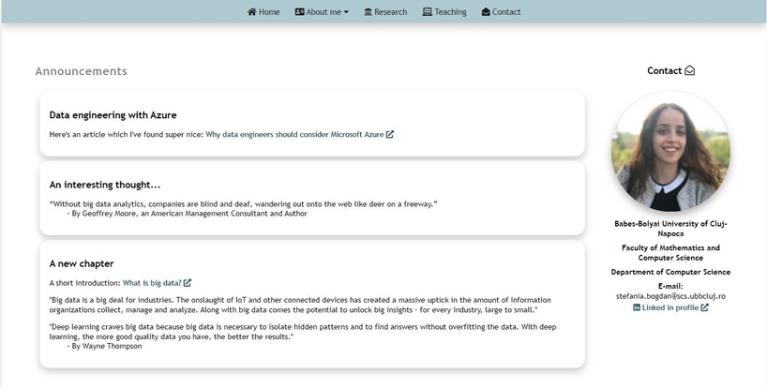Go to the Teaching page
Viewport: 767px width, 388px height.
tap(444, 12)
